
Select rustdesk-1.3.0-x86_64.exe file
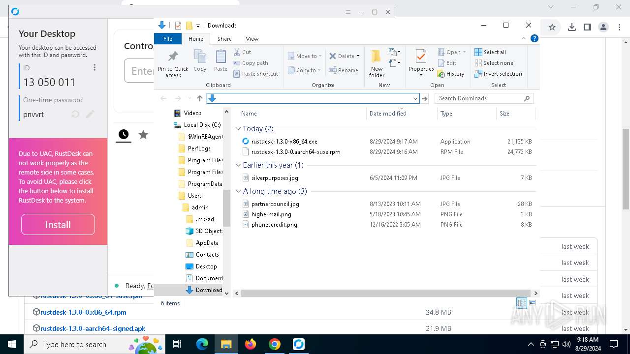coord(284,141)
